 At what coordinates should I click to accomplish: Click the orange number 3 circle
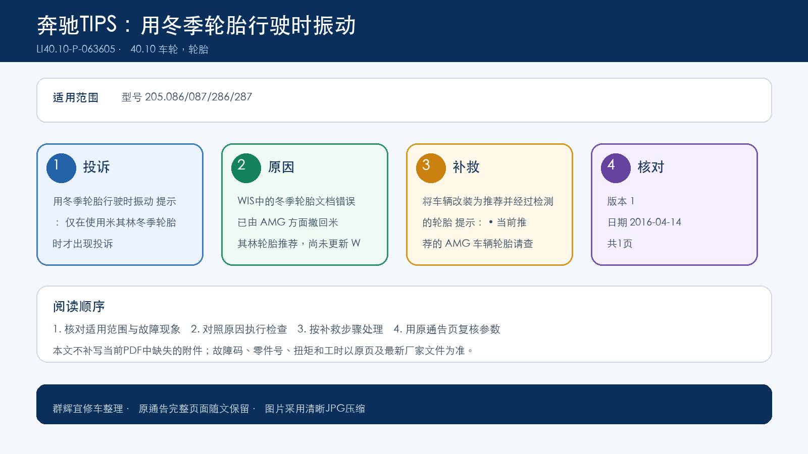(x=431, y=168)
